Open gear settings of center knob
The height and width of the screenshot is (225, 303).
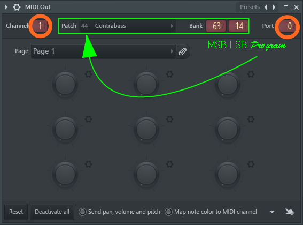(x=169, y=119)
